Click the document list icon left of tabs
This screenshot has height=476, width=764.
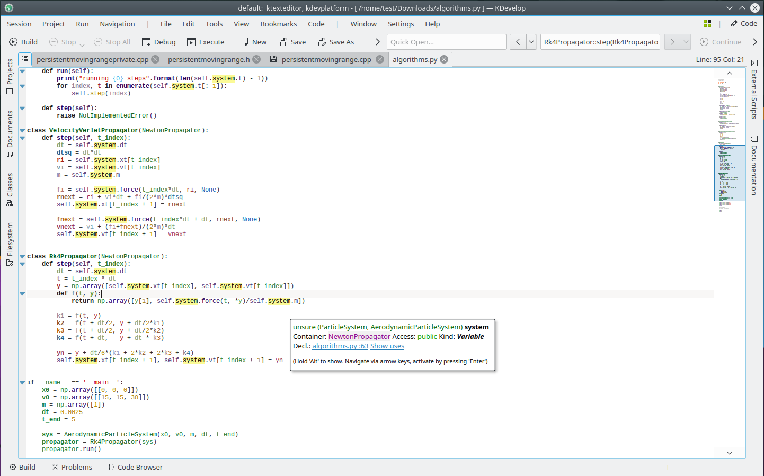(x=25, y=59)
